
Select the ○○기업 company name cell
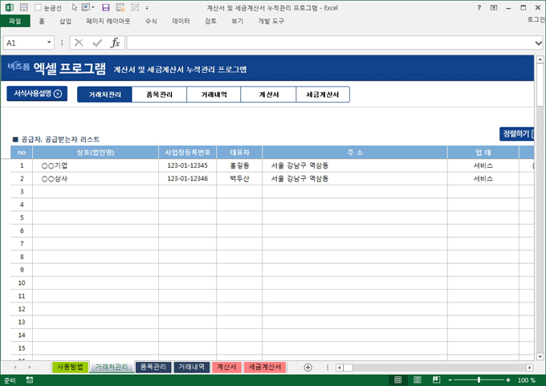[96, 165]
